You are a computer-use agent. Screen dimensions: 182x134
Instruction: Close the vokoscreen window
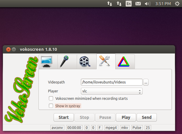click(8, 49)
